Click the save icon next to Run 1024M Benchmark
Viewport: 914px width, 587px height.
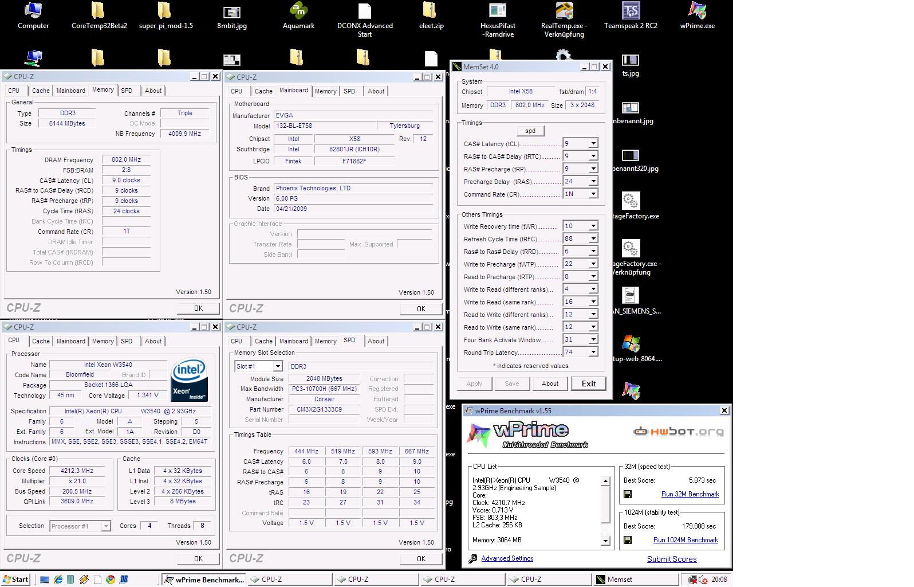628,540
